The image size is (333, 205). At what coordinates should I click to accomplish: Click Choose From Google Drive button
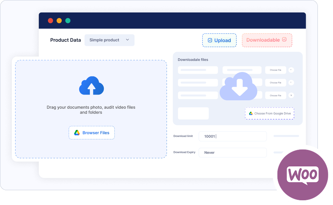[269, 113]
